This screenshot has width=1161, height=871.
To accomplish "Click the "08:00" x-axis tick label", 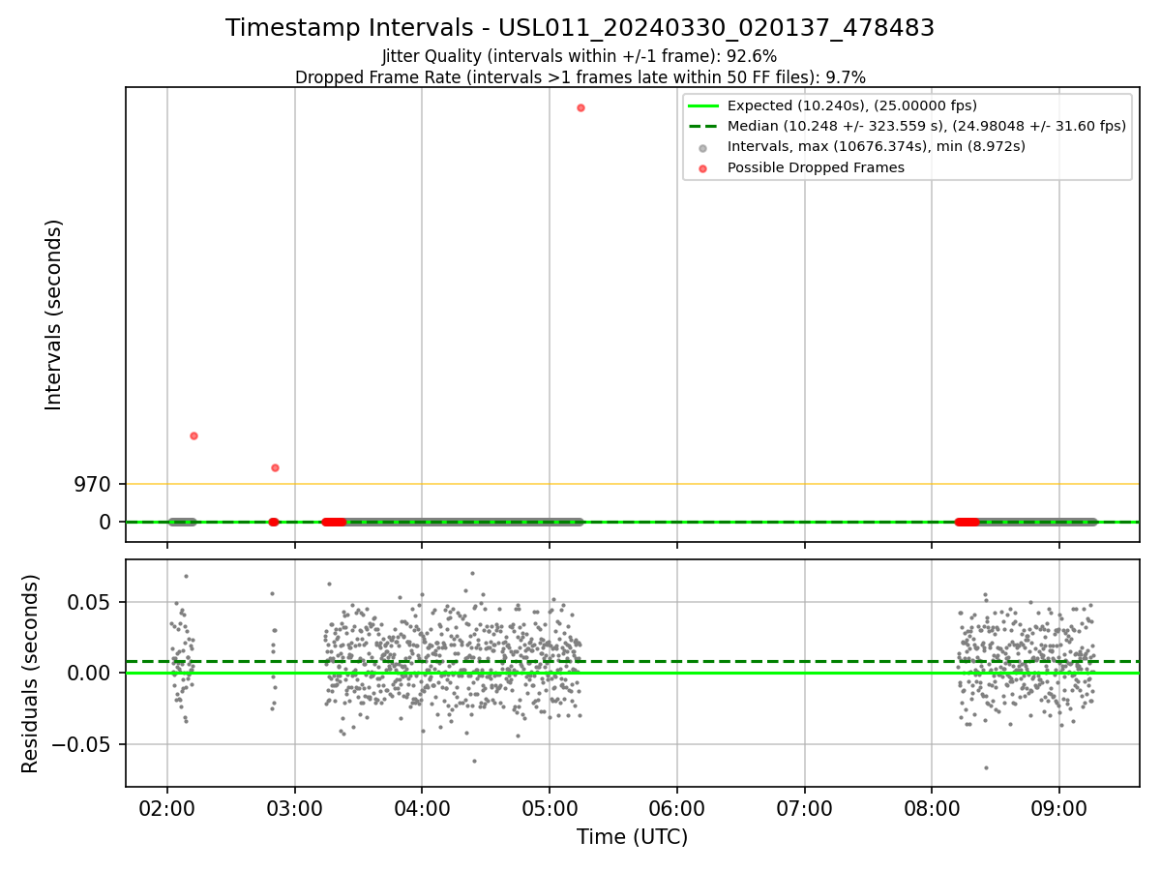I will 932,809.
